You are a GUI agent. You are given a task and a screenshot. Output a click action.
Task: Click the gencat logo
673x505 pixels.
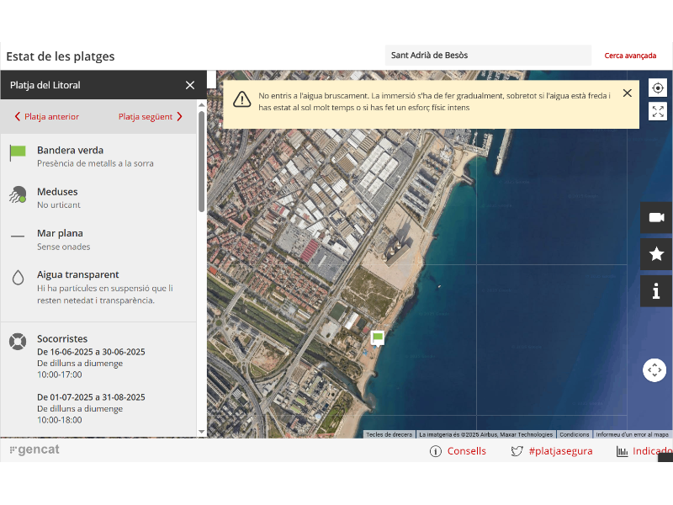tap(34, 450)
